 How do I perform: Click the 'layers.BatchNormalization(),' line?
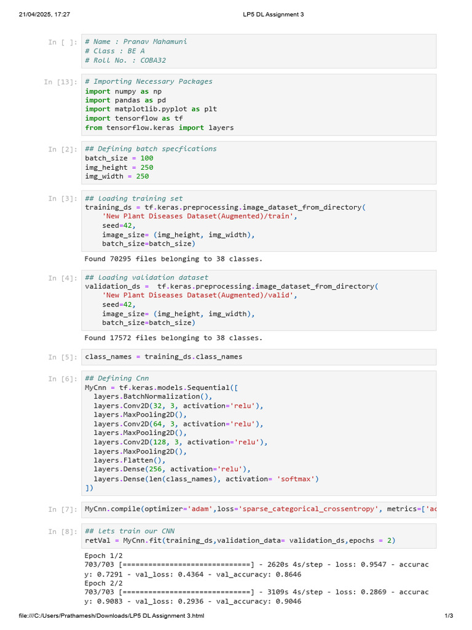153,397
